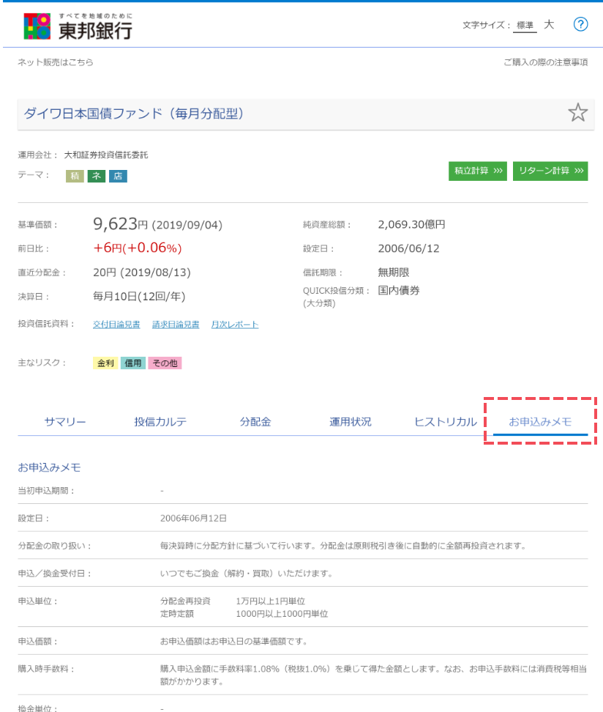Click いつでもご換金 redemption text
This screenshot has height=712, width=603.
tap(248, 574)
